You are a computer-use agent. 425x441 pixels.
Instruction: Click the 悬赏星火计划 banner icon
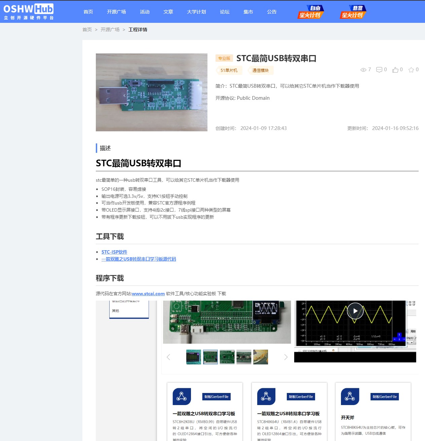[x=353, y=12]
